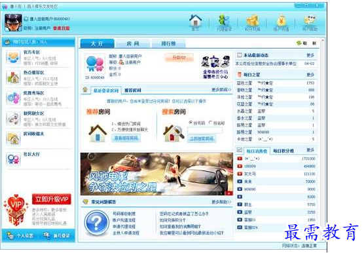
Task: Open the 申请代理流程 help link
Action: point(124,226)
